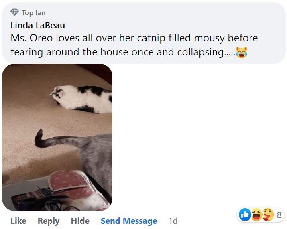
Task: Click the Top fan label text
Action: [x=34, y=13]
